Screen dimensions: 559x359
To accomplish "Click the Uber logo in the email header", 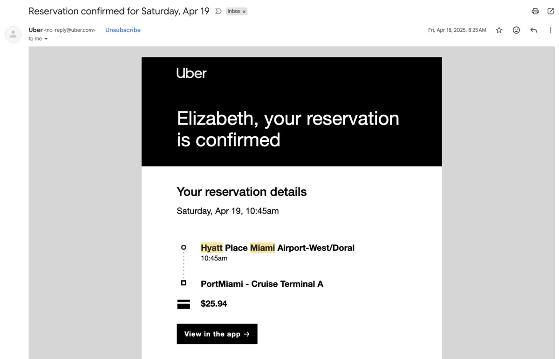I will (191, 73).
